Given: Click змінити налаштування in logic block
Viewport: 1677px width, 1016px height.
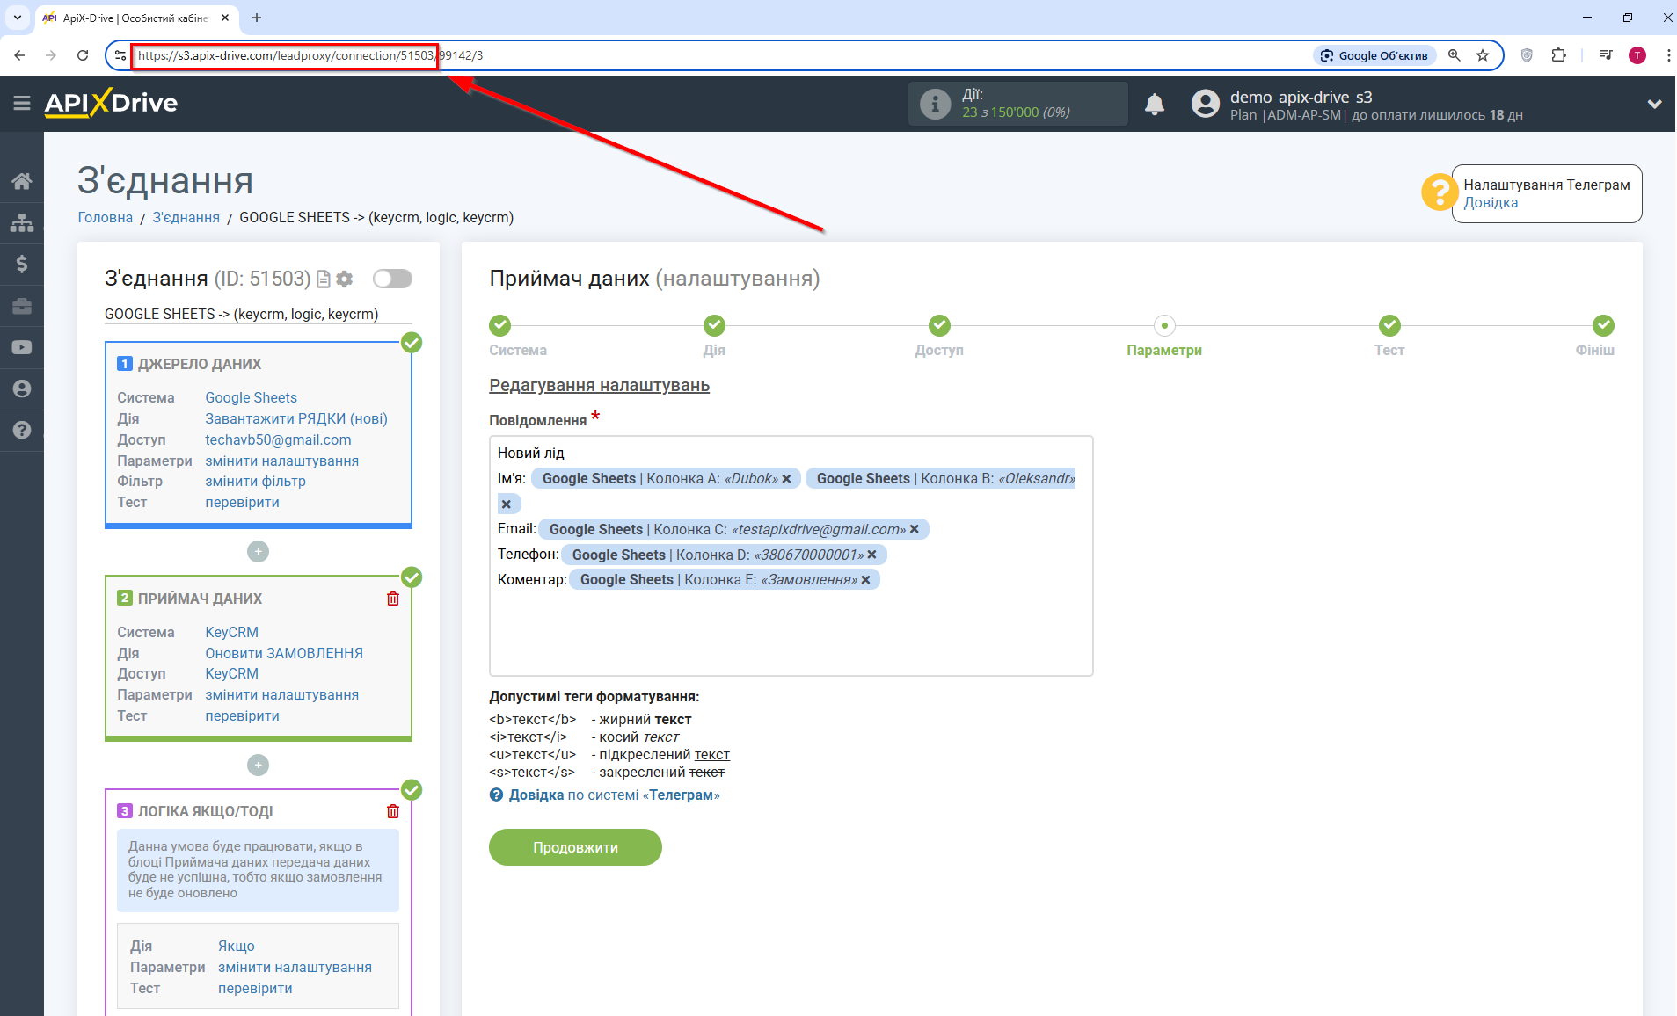Looking at the screenshot, I should (x=295, y=968).
